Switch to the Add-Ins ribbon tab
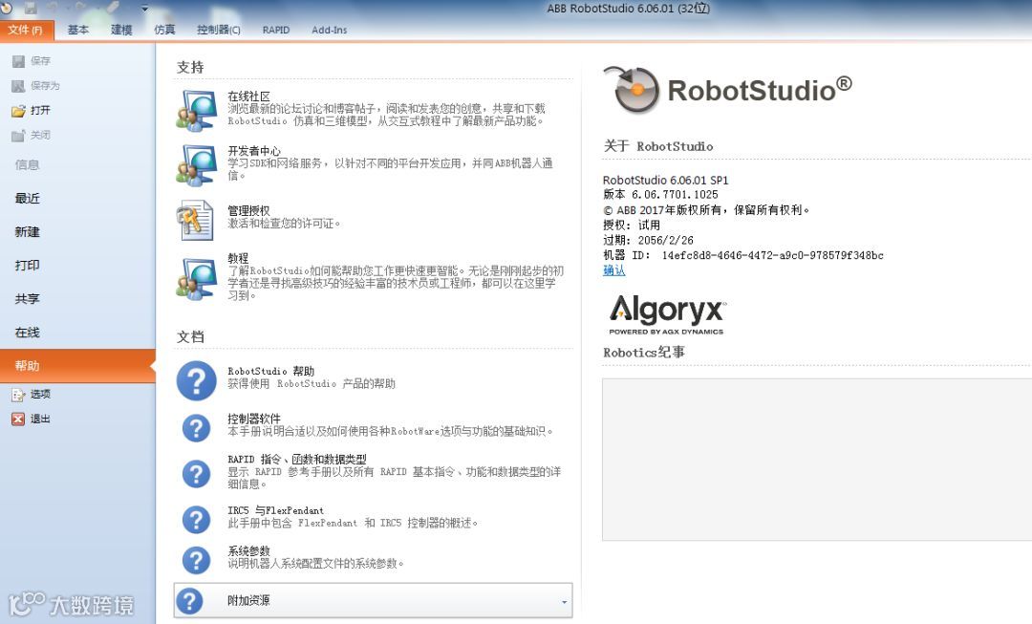This screenshot has height=624, width=1032. click(x=329, y=31)
